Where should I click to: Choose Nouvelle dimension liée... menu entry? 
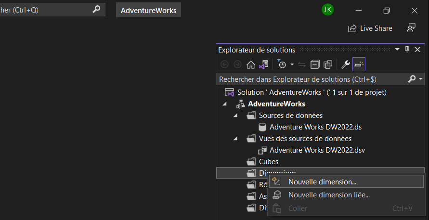[x=346, y=195]
